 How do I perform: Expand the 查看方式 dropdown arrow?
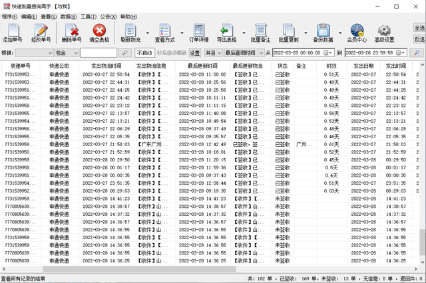[182, 33]
